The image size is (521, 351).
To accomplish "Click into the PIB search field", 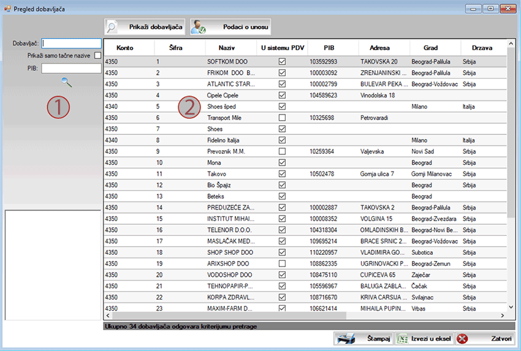I will point(72,69).
